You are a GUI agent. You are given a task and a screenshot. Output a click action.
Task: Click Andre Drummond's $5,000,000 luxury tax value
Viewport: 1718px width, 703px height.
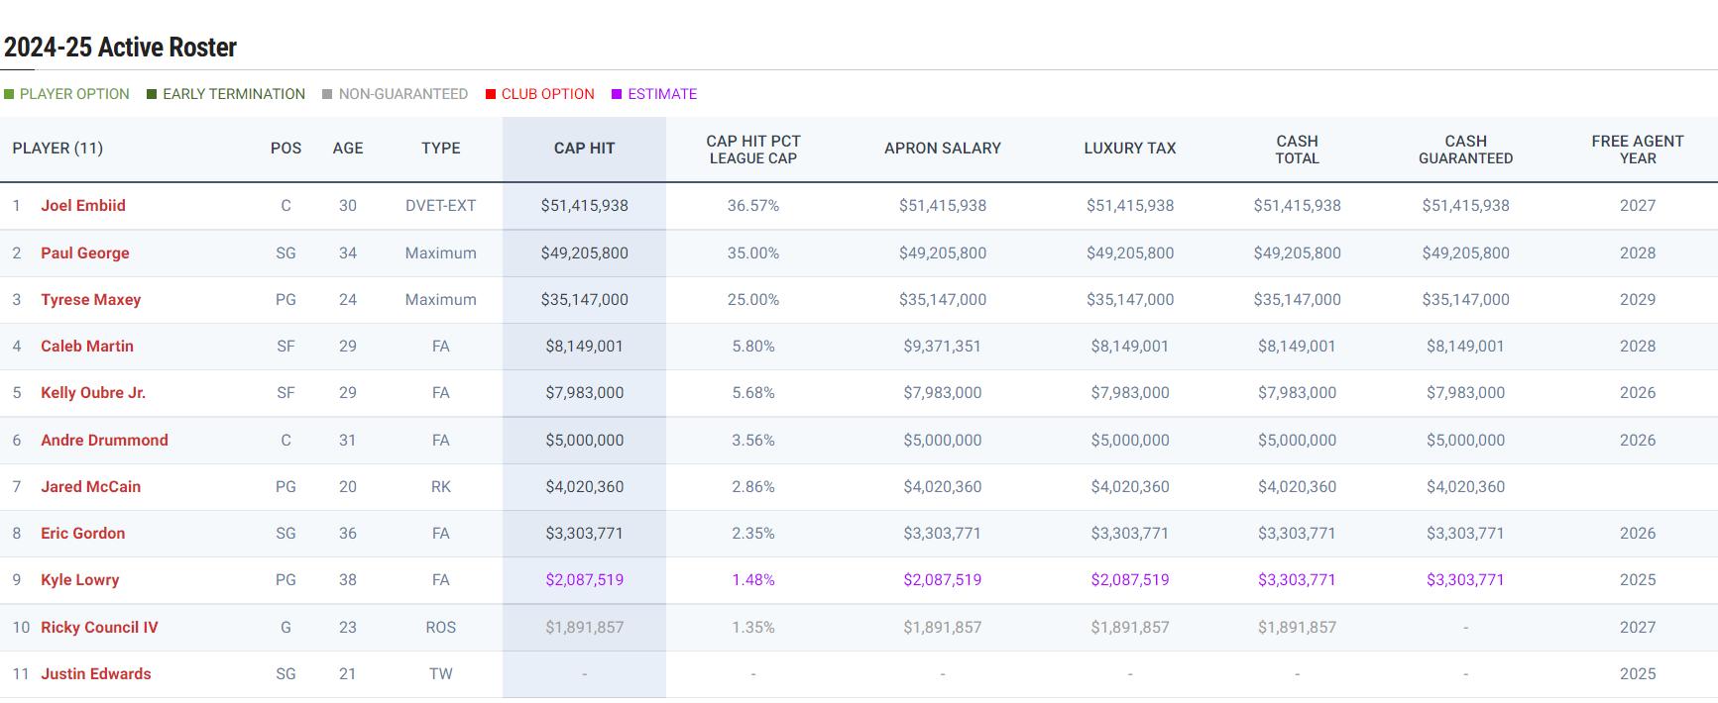1130,440
